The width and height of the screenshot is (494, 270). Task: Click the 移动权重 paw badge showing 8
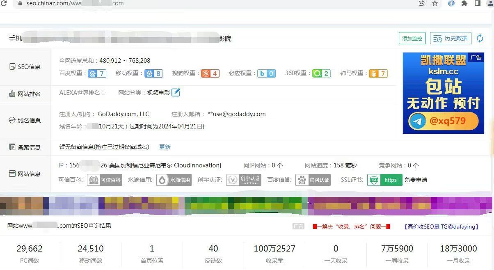(153, 73)
